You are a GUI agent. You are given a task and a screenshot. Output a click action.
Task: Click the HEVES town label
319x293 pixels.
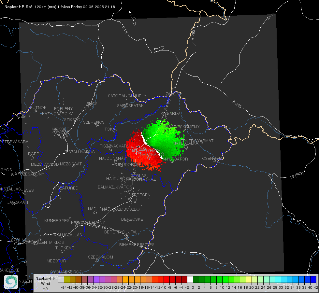pos(27,190)
